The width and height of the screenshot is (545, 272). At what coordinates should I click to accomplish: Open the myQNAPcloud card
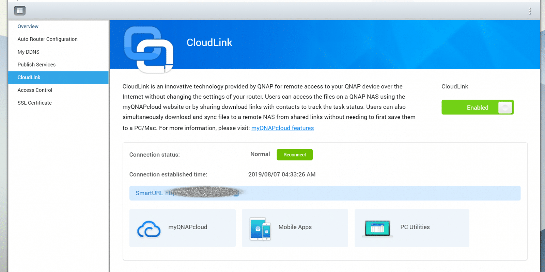coord(183,228)
